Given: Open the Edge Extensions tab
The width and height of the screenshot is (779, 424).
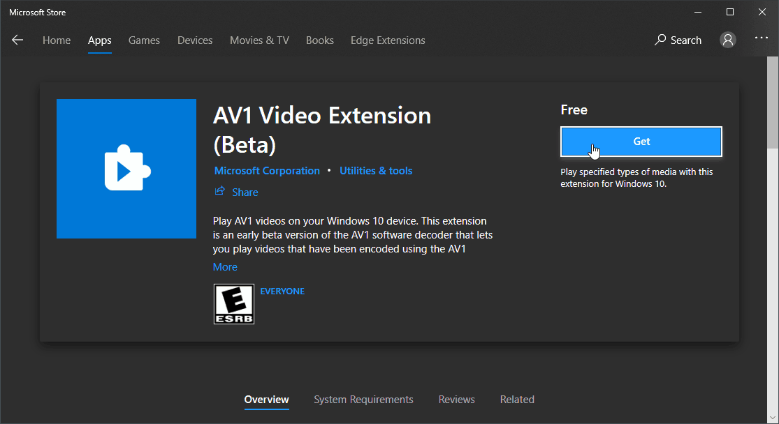Looking at the screenshot, I should (388, 40).
